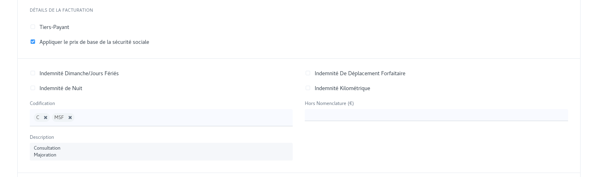The image size is (589, 177).
Task: Remove the C codification tag
Action: pyautogui.click(x=45, y=117)
